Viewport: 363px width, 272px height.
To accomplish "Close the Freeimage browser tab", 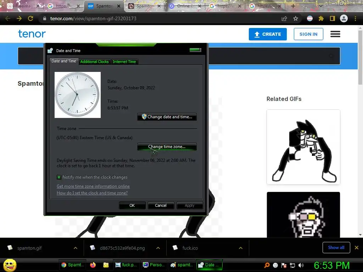I will click(x=38, y=6).
